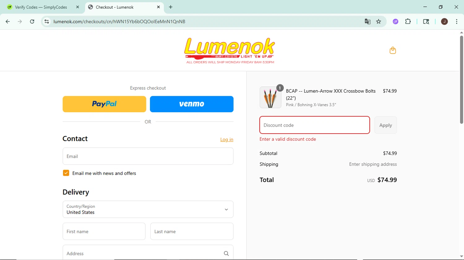Focus the Email input field
Screen dimensions: 464x260
148,156
